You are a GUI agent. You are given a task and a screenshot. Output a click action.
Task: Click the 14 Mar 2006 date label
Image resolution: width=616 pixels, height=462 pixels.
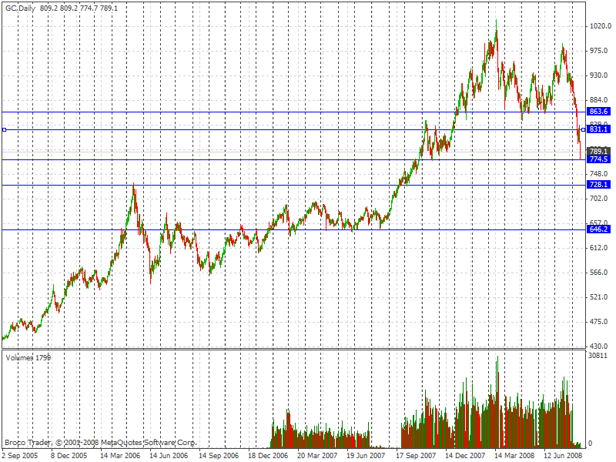point(120,456)
